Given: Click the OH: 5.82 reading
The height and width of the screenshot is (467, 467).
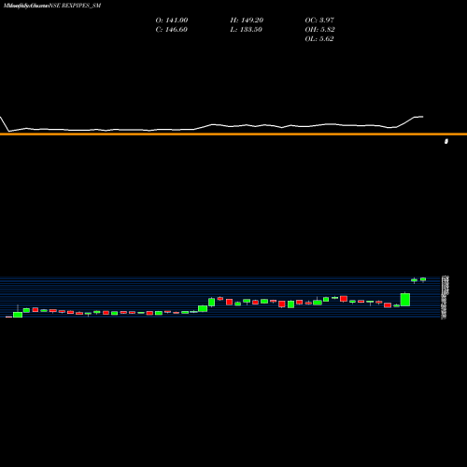Looking at the screenshot, I should click(x=319, y=29).
